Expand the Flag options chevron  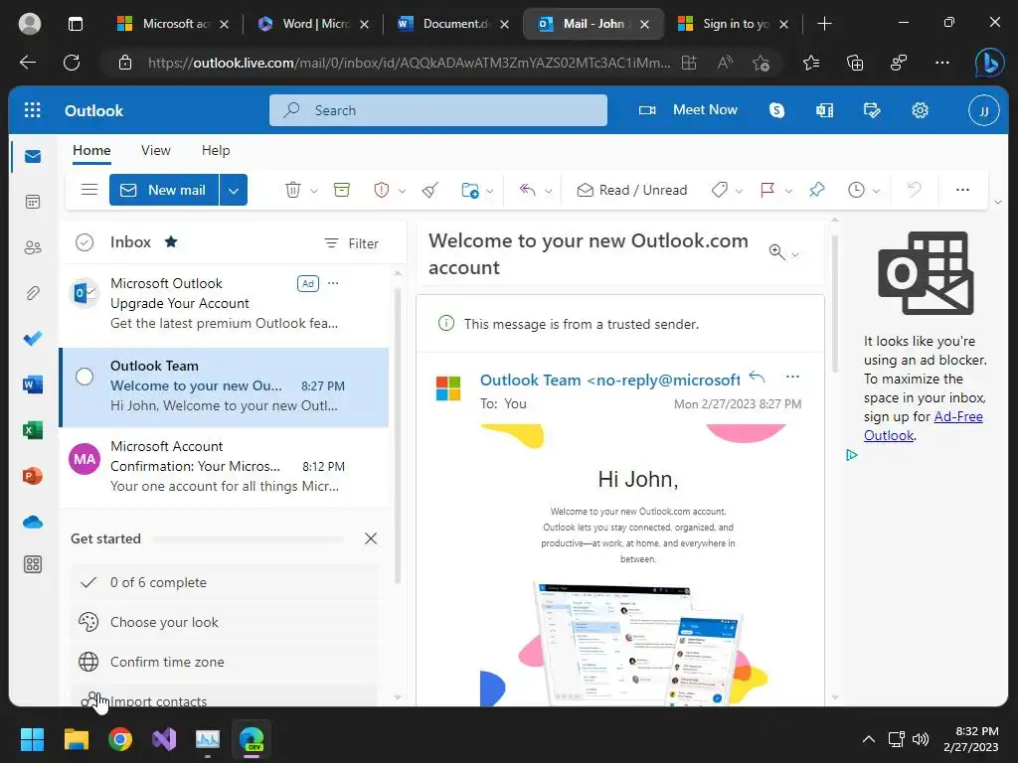coord(788,191)
